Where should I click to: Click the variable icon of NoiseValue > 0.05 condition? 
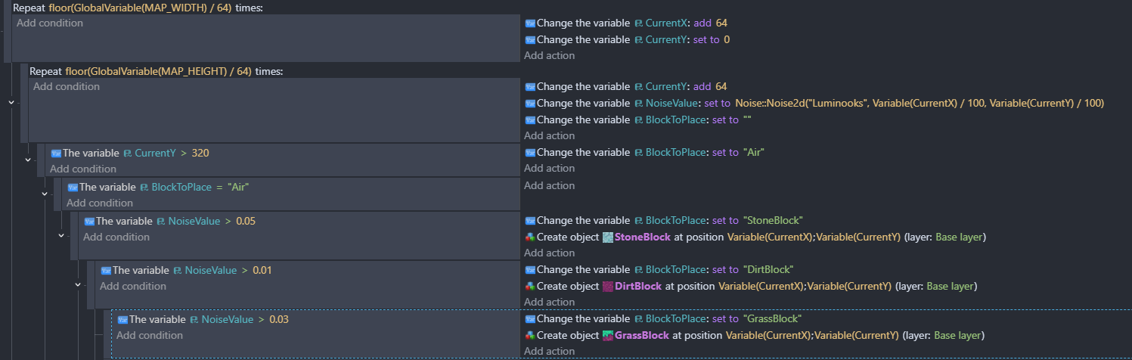point(88,221)
